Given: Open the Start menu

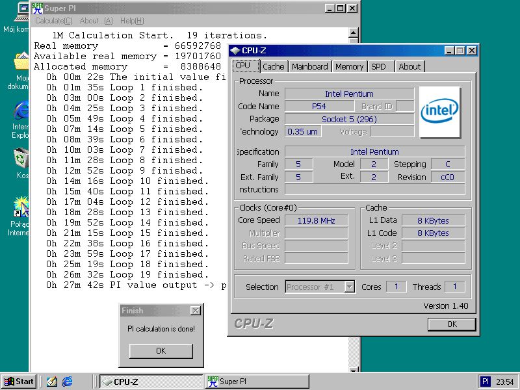Looking at the screenshot, I should pyautogui.click(x=19, y=382).
